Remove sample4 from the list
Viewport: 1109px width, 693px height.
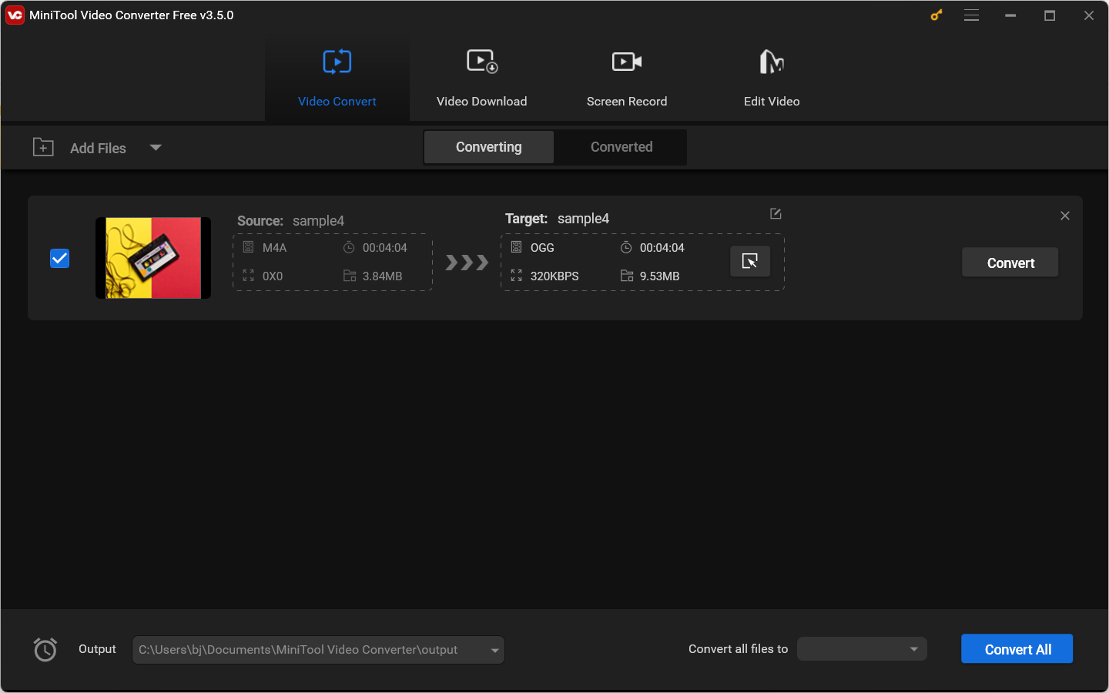tap(1065, 216)
